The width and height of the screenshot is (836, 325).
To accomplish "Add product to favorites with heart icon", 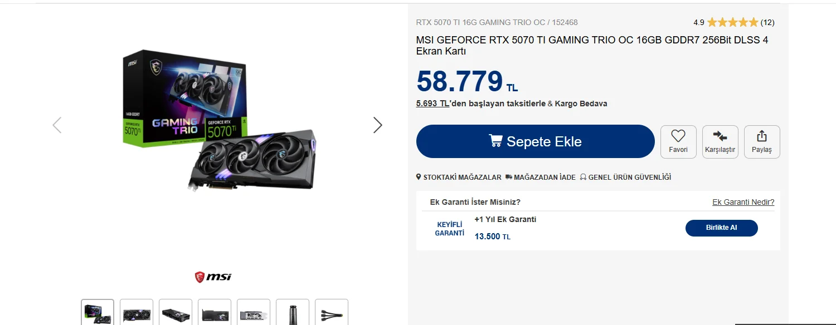I will coord(678,141).
